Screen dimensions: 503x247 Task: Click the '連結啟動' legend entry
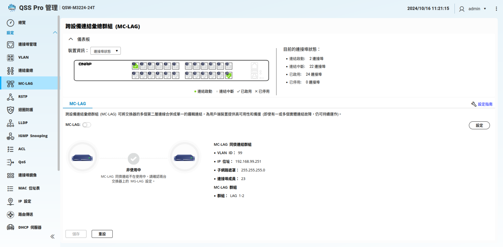point(203,92)
